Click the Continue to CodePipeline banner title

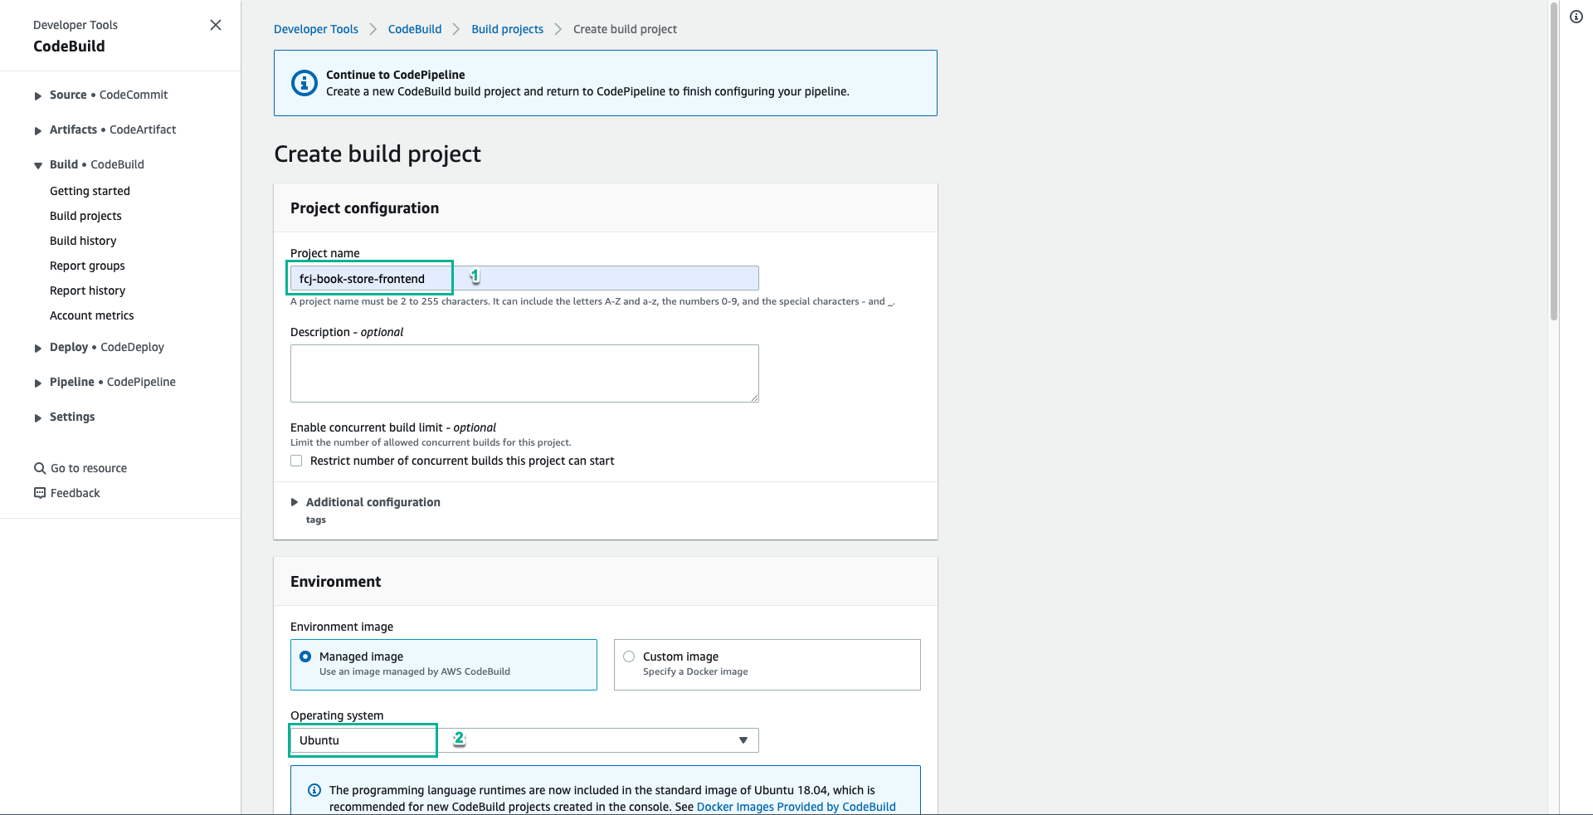pyautogui.click(x=395, y=75)
